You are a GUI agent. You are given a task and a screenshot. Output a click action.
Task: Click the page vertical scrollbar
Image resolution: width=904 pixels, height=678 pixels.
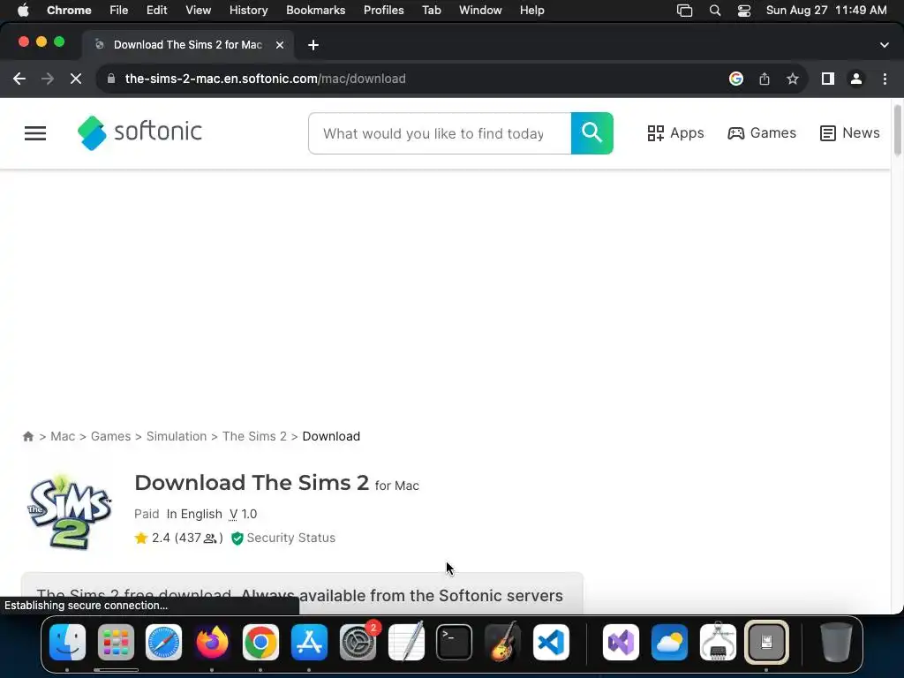(898, 131)
